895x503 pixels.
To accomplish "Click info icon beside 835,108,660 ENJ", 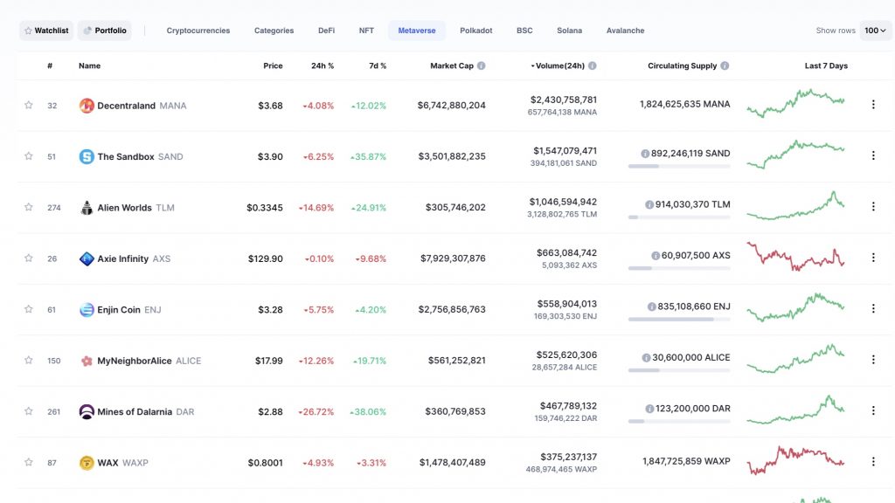I will pyautogui.click(x=651, y=307).
